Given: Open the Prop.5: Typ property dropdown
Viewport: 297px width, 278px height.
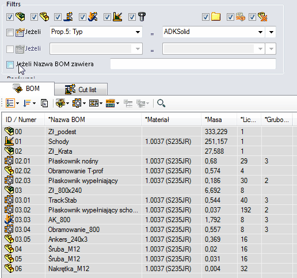Looking at the screenshot, I should point(138,32).
